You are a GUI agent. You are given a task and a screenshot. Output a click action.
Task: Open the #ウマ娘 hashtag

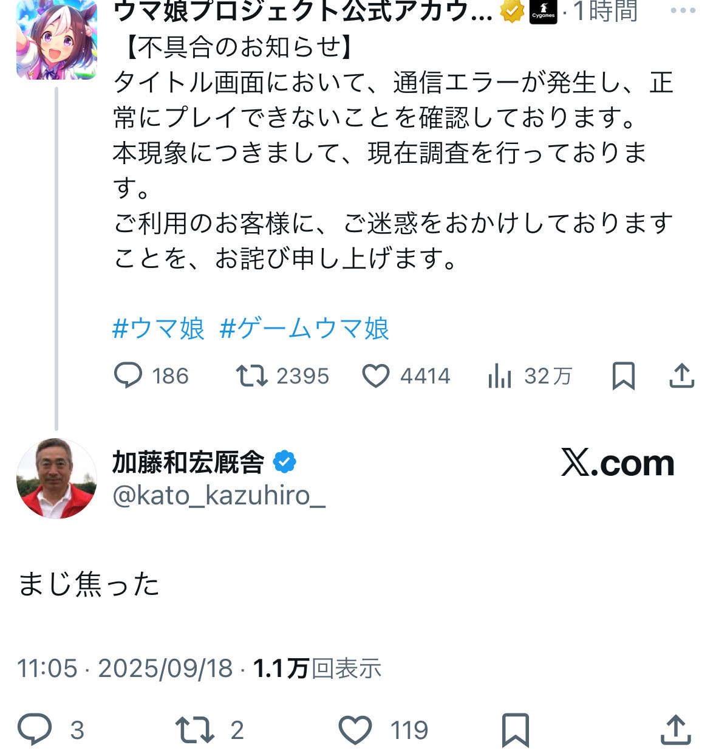point(159,329)
